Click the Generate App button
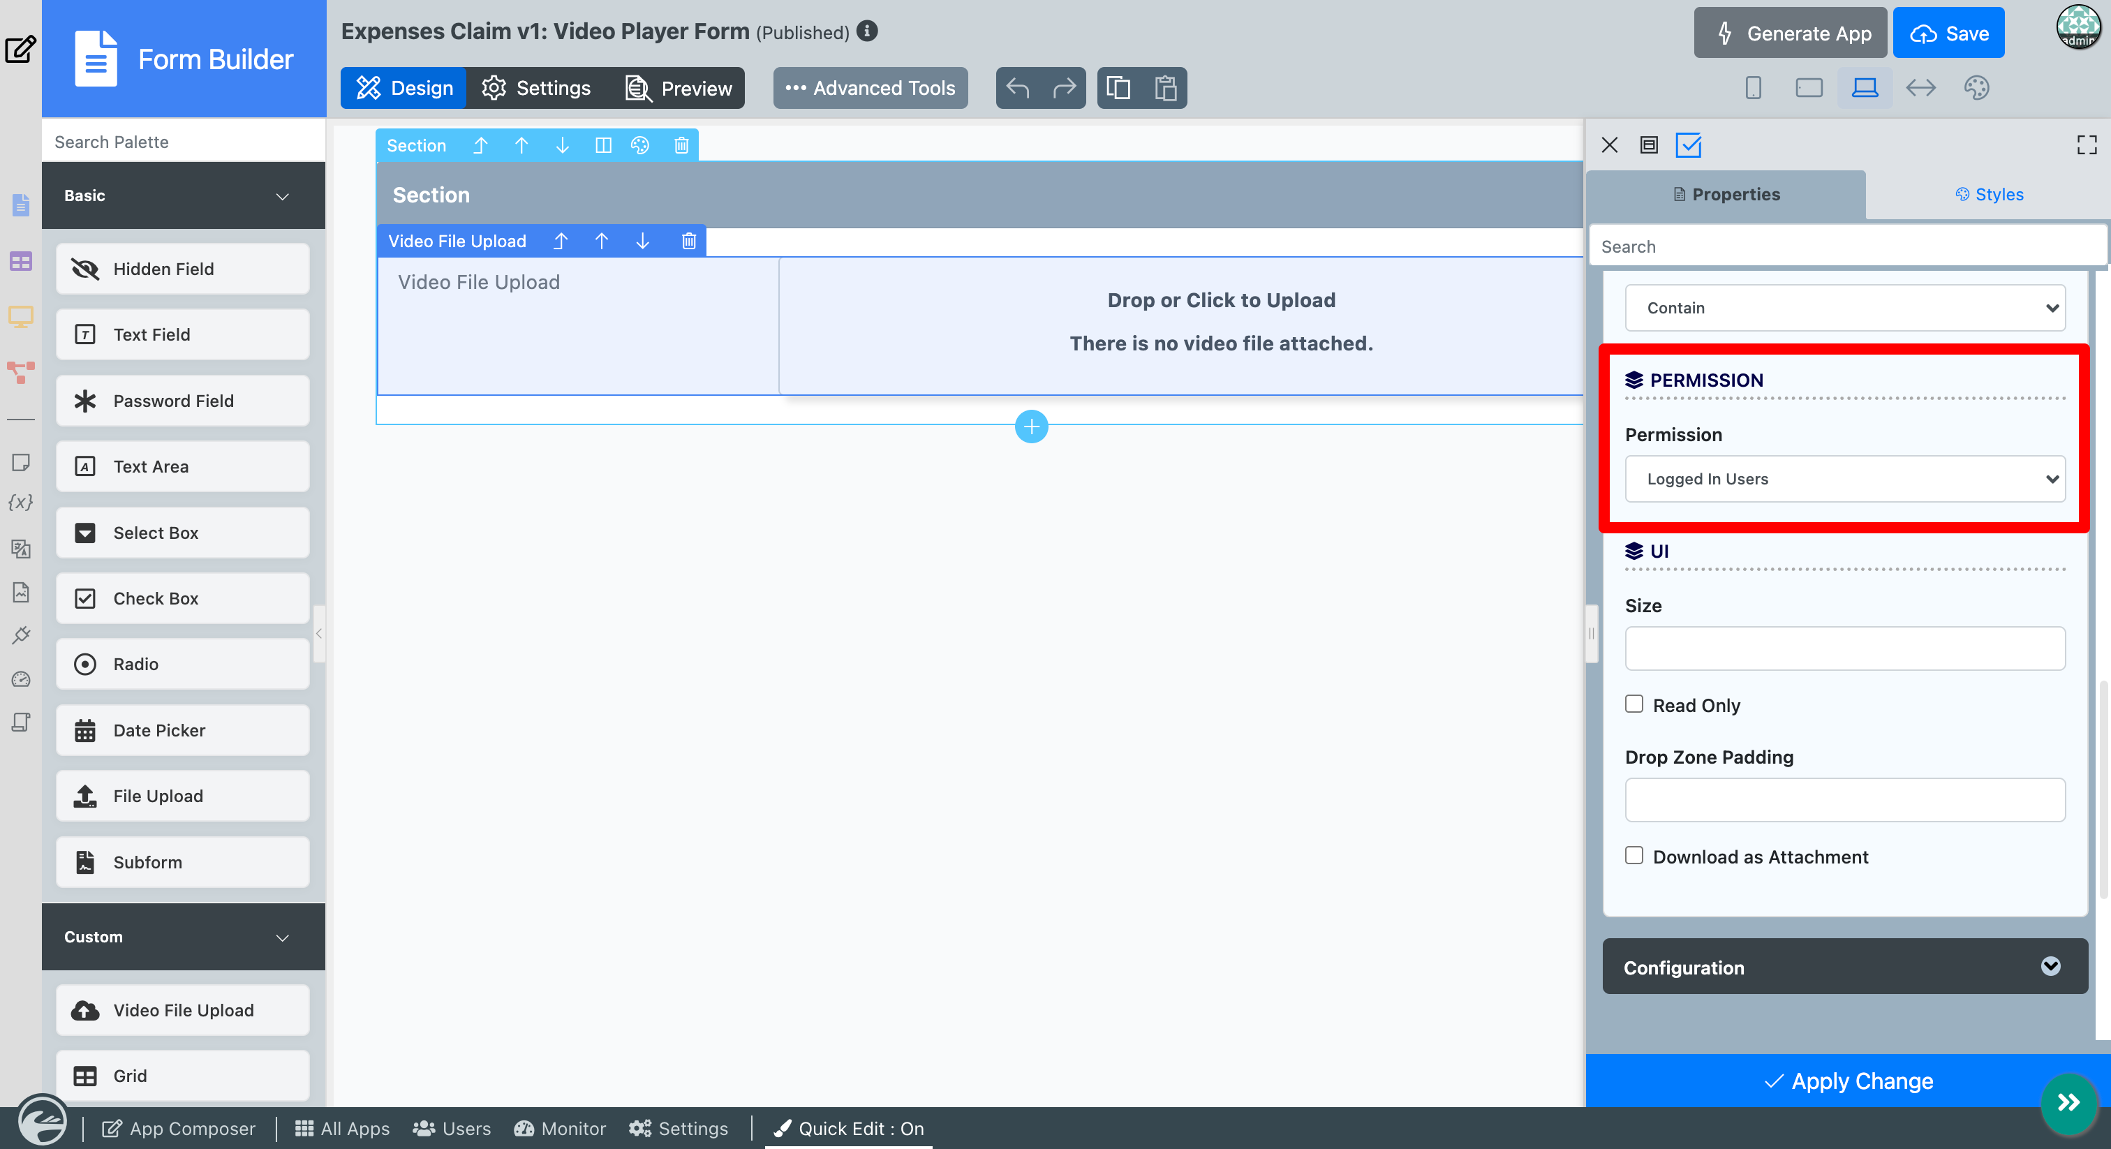2111x1149 pixels. click(1791, 34)
